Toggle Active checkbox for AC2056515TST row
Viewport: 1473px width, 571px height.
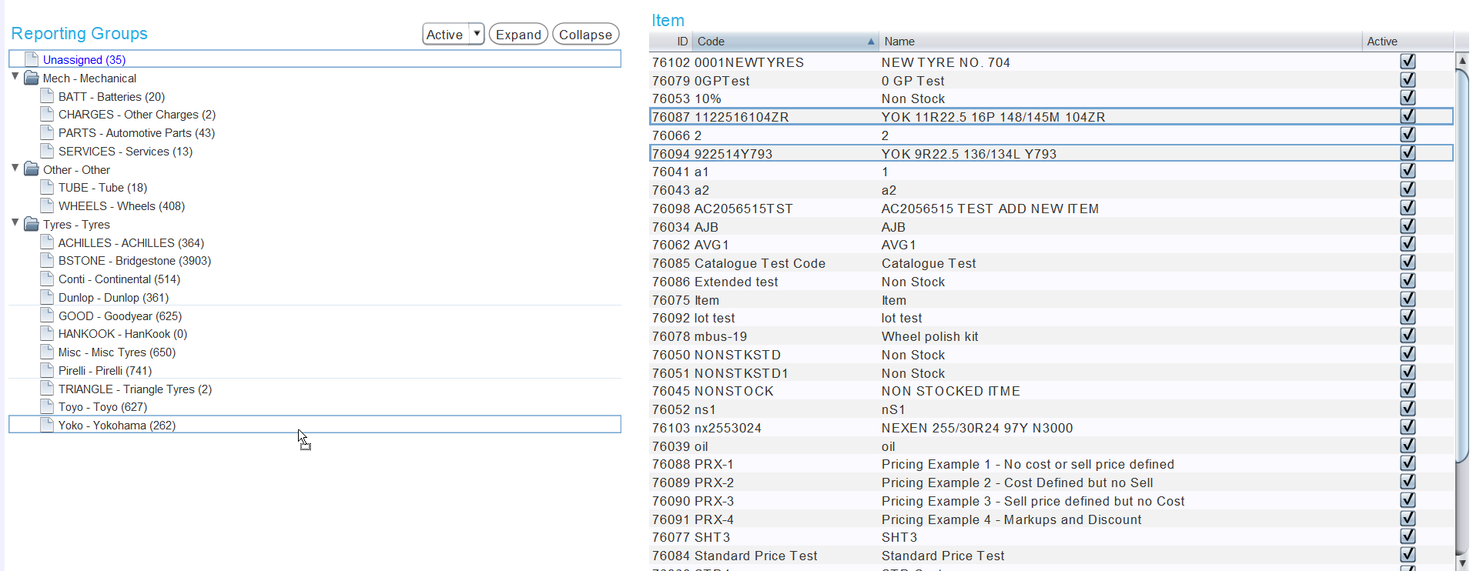point(1408,208)
